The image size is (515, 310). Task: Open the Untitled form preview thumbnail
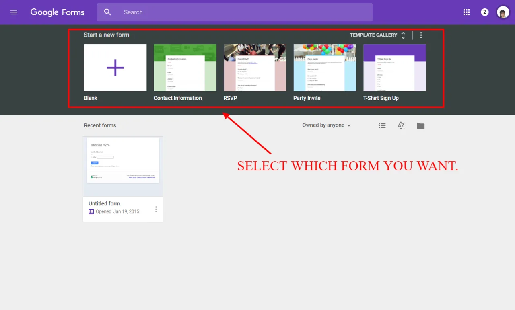pos(123,166)
